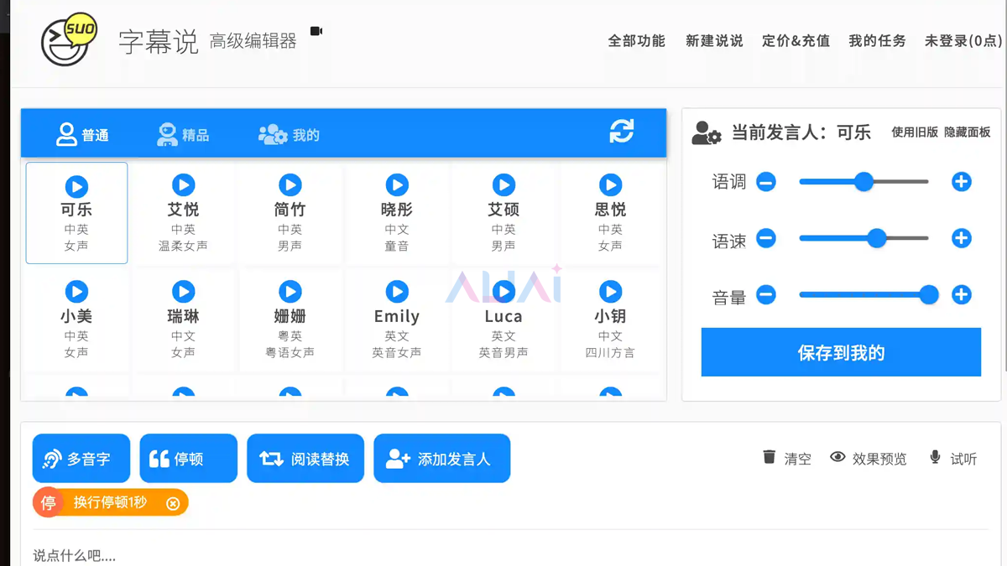Click the 字幕说 logo icon

(68, 40)
